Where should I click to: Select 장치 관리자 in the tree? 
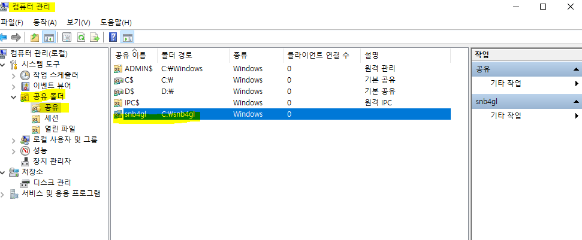[52, 161]
